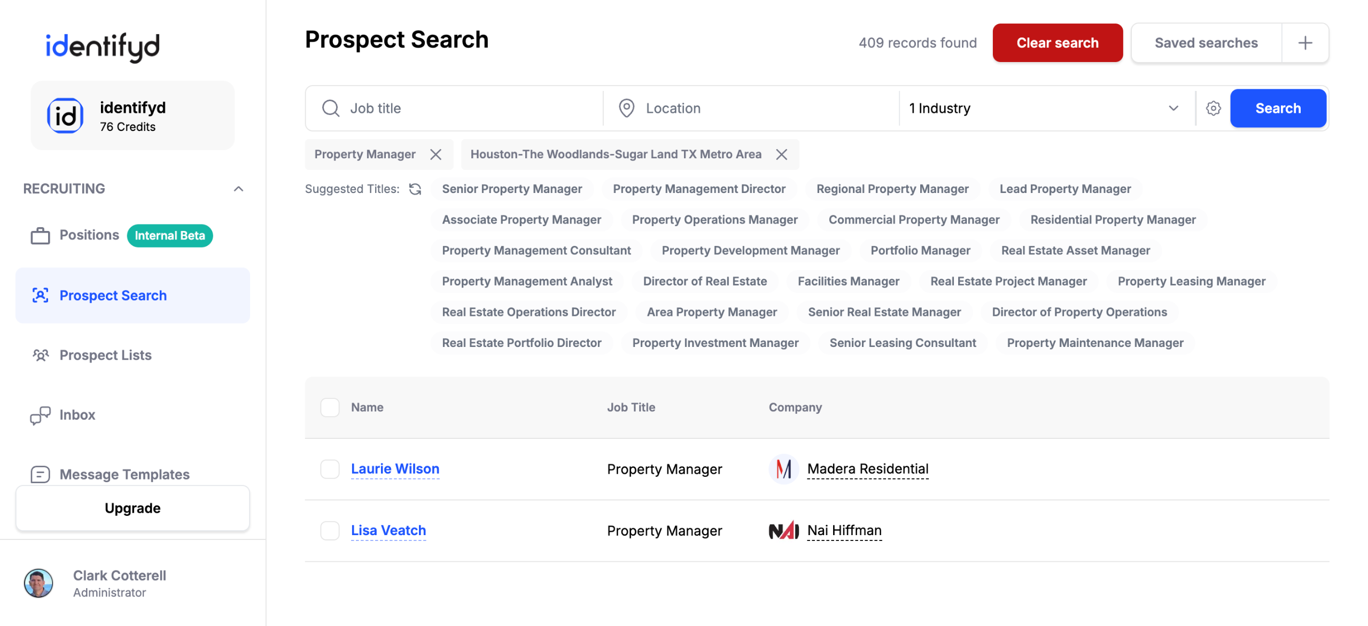Open Inbox from the sidebar
The width and height of the screenshot is (1368, 626).
pos(77,415)
